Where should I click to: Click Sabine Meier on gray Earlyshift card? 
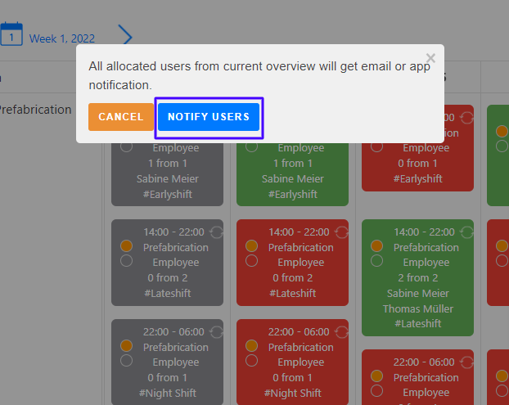pos(167,178)
